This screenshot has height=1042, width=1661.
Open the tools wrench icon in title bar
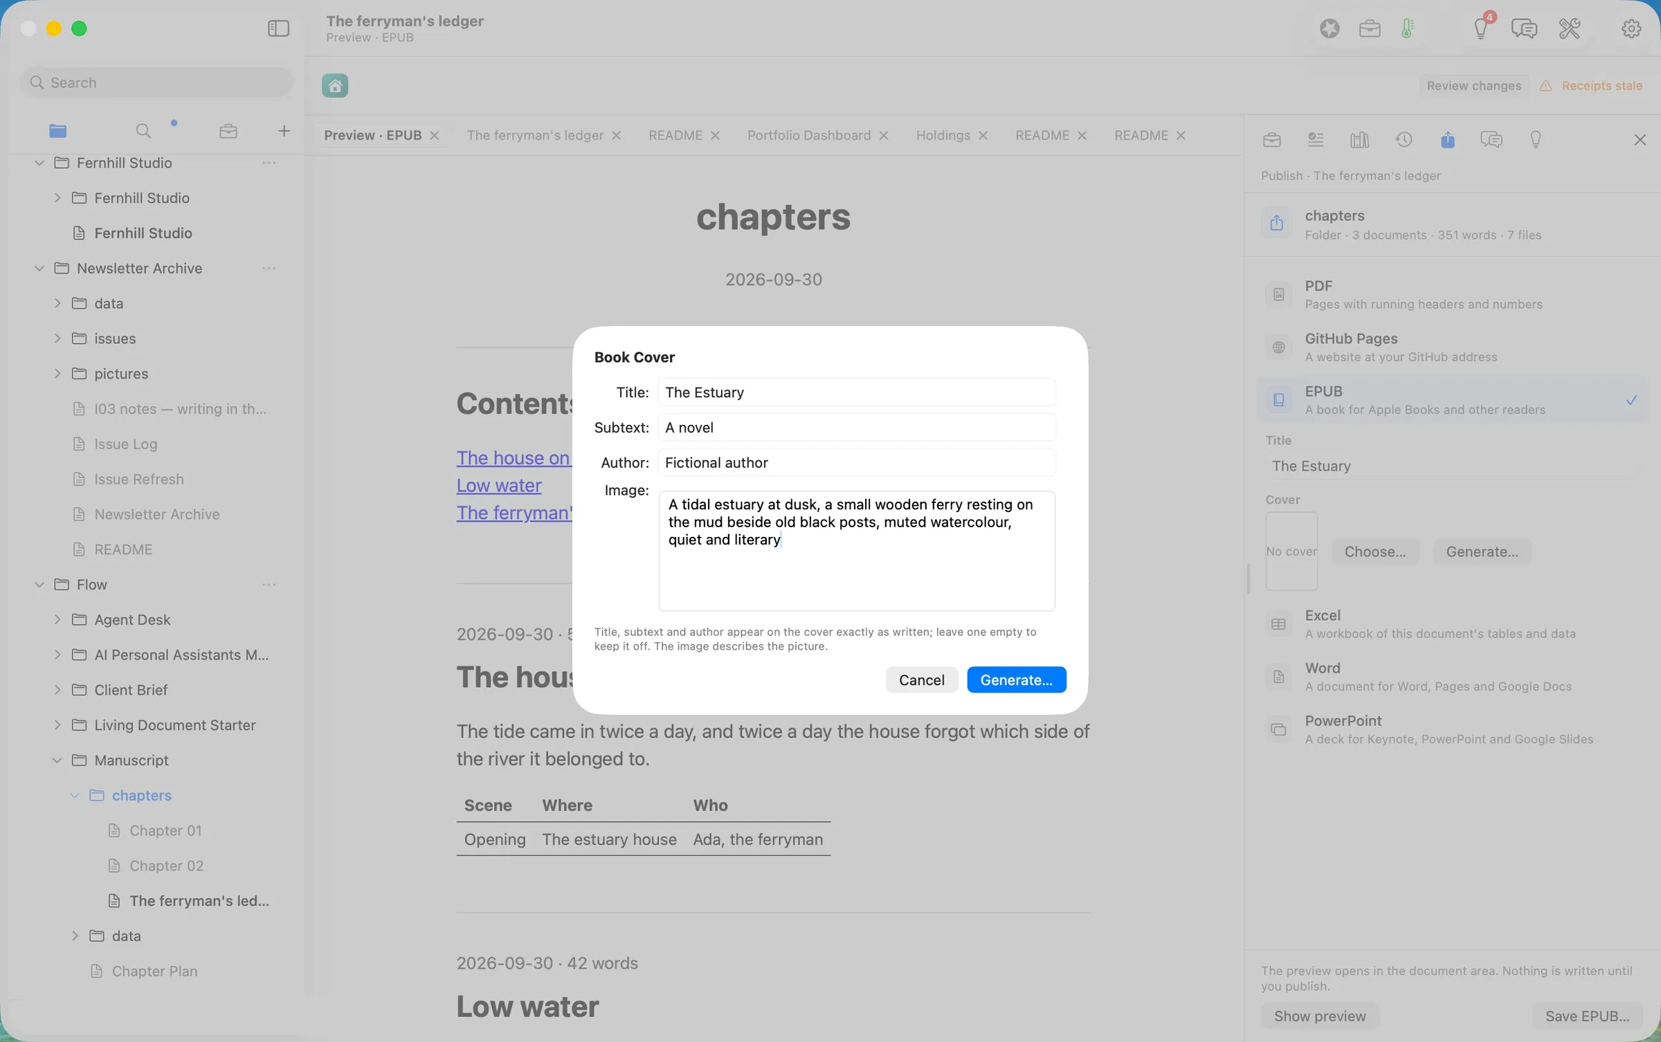coord(1570,28)
